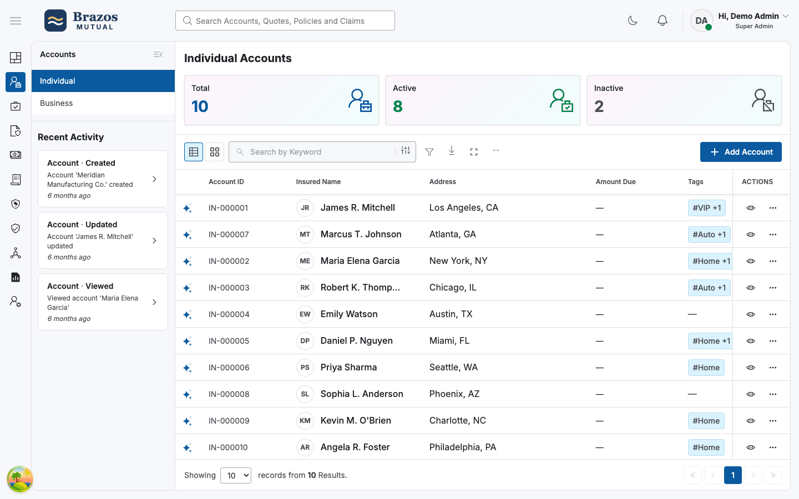Select the Business accounts tab
The image size is (799, 499).
[x=103, y=103]
